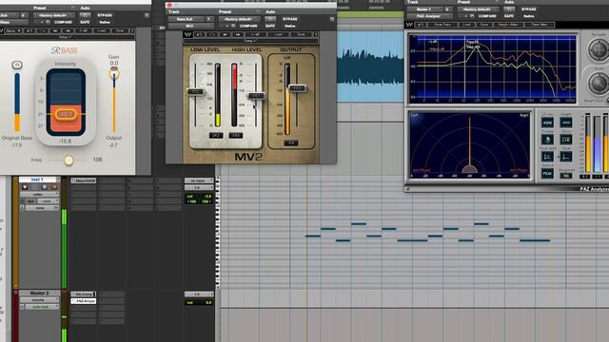
Task: Click COMPARE in the RBass plugin header
Action: tap(63, 22)
